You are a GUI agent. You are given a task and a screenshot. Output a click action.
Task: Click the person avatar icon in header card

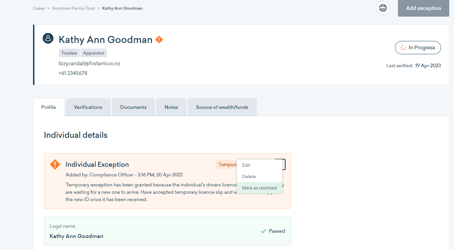click(48, 38)
